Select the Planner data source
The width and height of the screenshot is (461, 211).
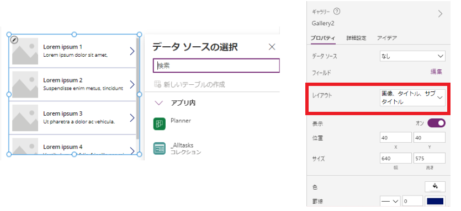pyautogui.click(x=181, y=121)
